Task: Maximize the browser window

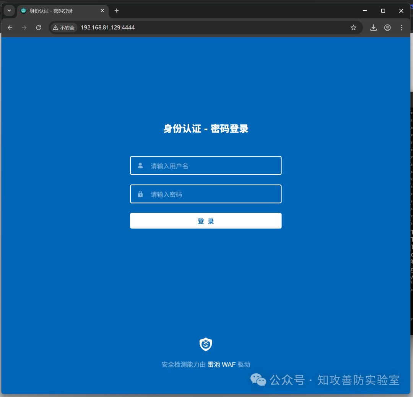Action: coord(383,11)
